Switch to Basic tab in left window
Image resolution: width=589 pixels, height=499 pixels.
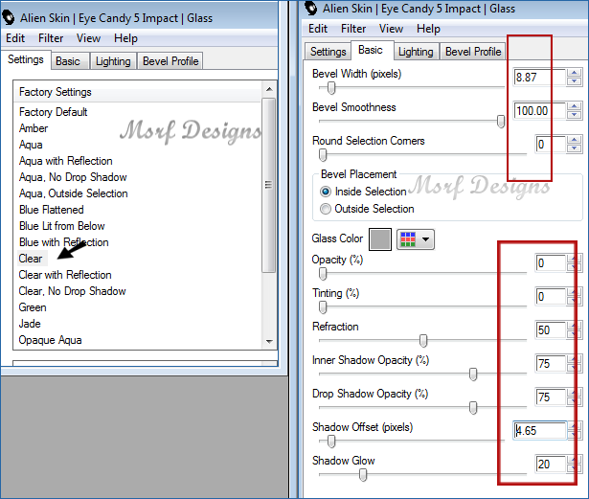pos(70,61)
